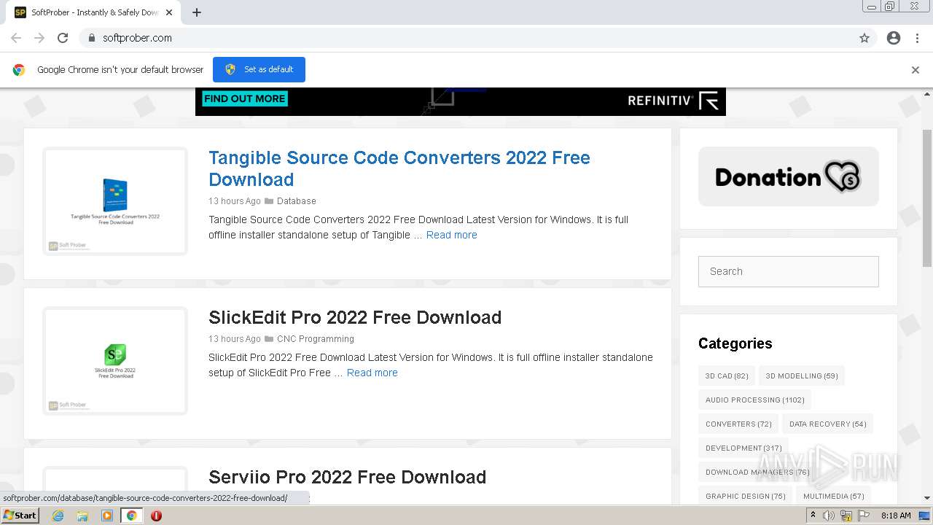Screen dimensions: 933x525
Task: Select the DATA RECOVERY (54) category tag
Action: click(828, 424)
